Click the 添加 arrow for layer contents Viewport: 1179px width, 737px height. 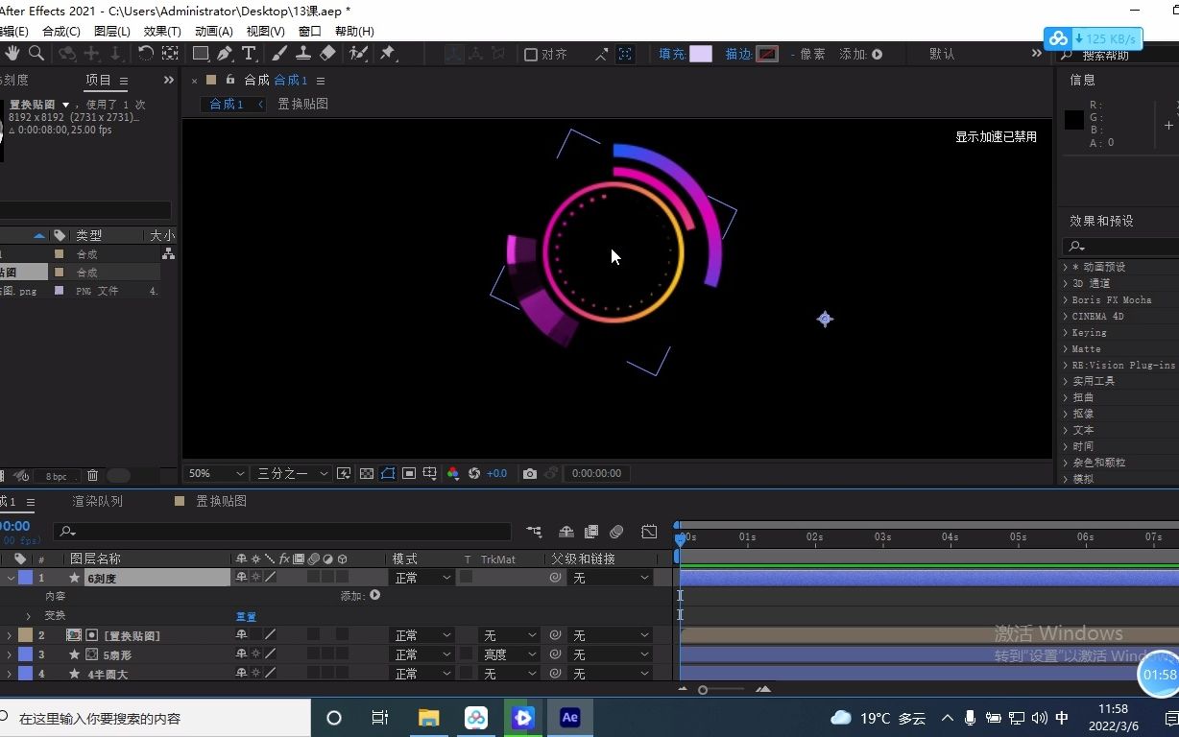(374, 594)
